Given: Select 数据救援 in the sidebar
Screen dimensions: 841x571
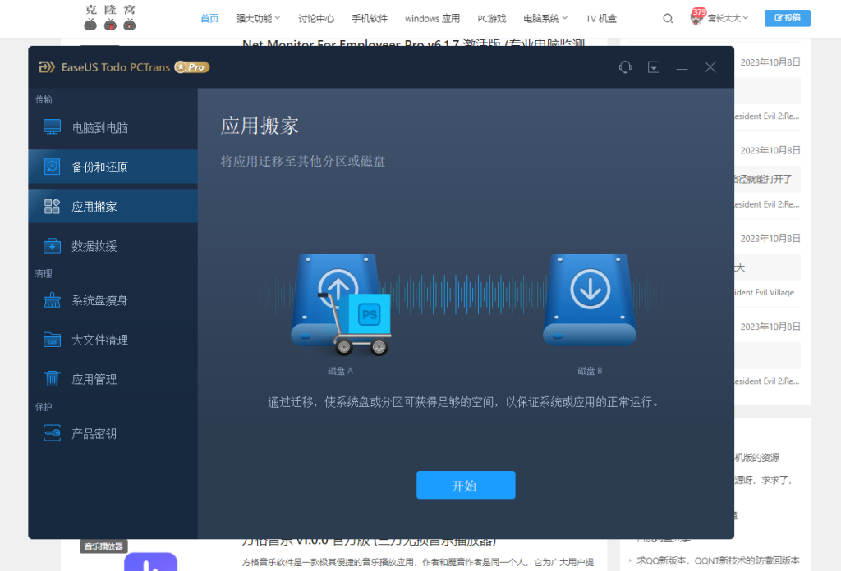Looking at the screenshot, I should (x=113, y=246).
